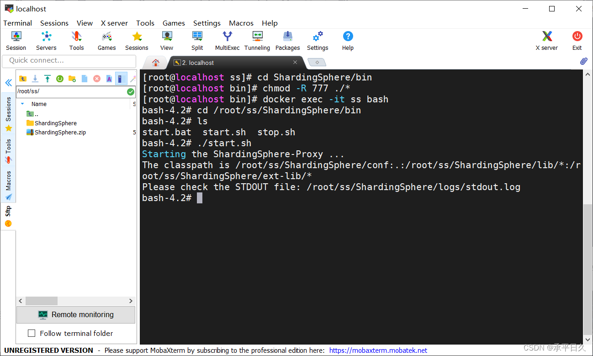Viewport: 593px width, 356px height.
Task: Open the Tools menu
Action: (x=145, y=23)
